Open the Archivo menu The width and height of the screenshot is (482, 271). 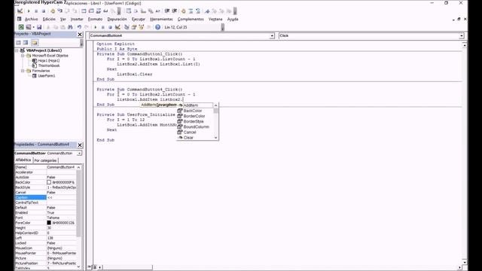32,19
